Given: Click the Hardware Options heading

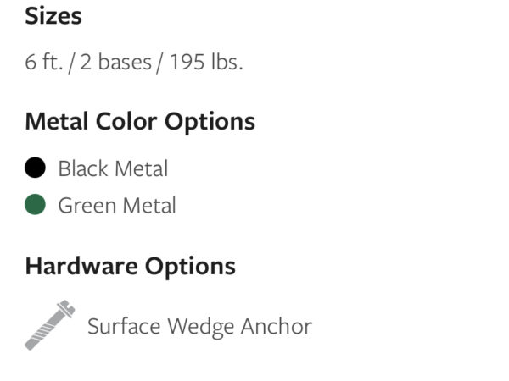Looking at the screenshot, I should pos(131,267).
